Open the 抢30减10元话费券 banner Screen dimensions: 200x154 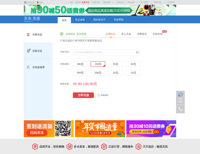pyautogui.click(x=151, y=128)
